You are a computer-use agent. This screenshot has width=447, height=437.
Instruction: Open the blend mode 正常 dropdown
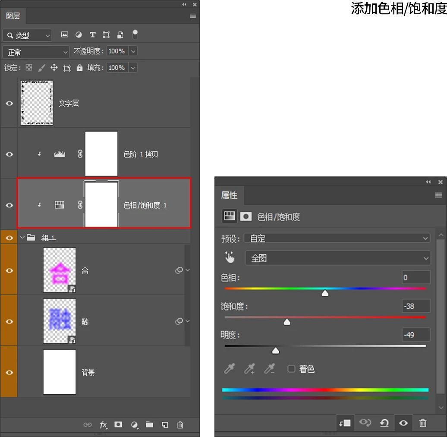click(x=36, y=52)
